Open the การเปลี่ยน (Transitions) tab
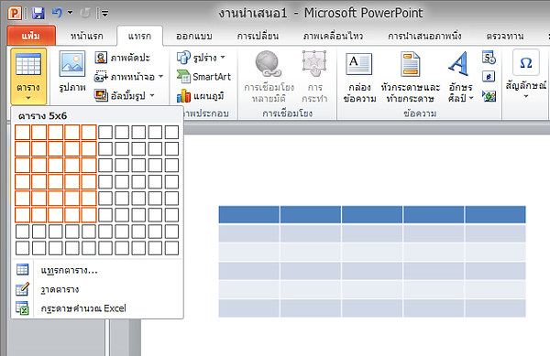Image resolution: width=550 pixels, height=356 pixels. coord(258,36)
